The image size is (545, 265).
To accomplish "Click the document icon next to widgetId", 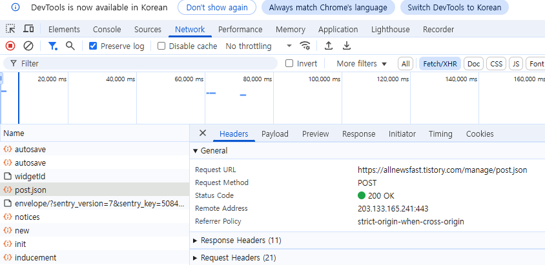I will tap(7, 176).
